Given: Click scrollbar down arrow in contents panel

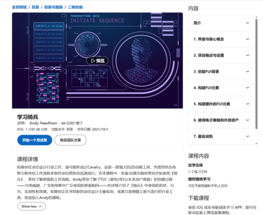Looking at the screenshot, I should (x=256, y=144).
